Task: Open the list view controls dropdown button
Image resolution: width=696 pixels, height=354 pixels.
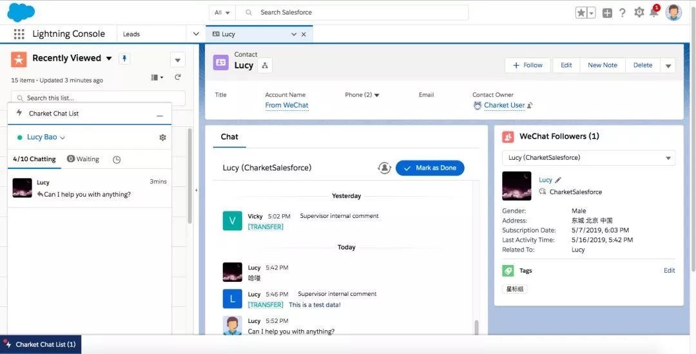Action: (178, 60)
